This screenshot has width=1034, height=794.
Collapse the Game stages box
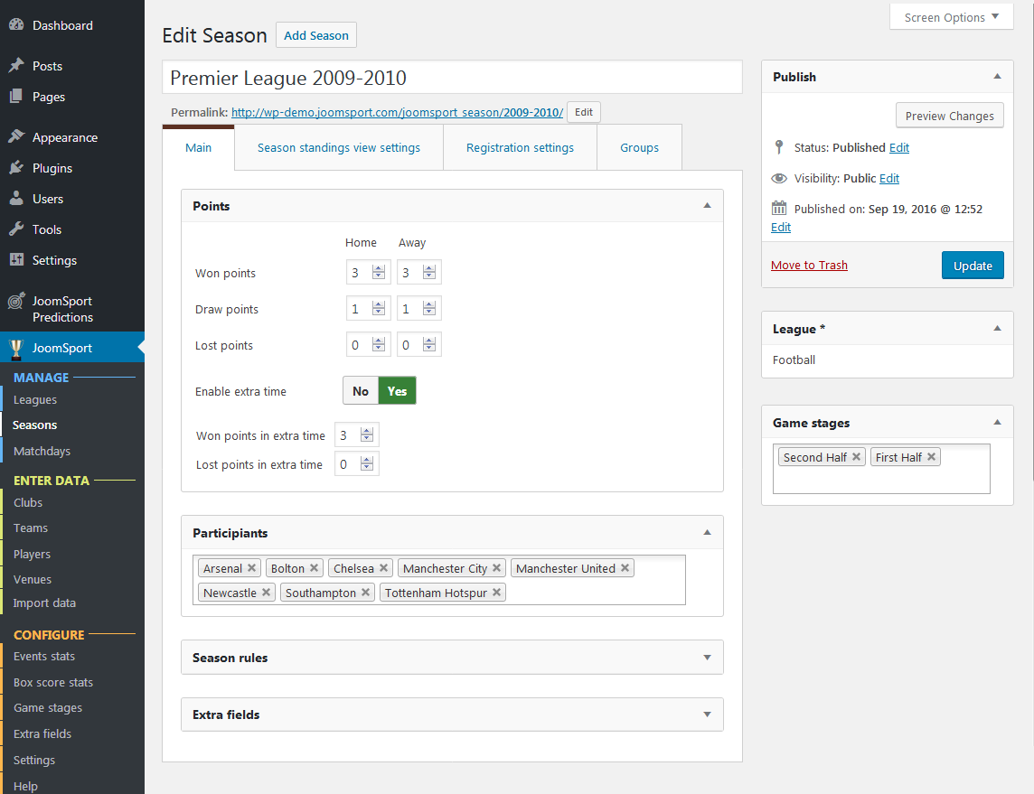(x=997, y=423)
